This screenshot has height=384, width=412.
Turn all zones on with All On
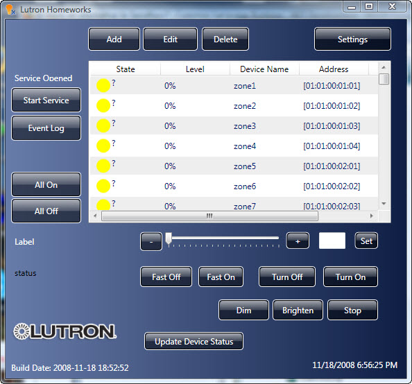click(x=46, y=184)
